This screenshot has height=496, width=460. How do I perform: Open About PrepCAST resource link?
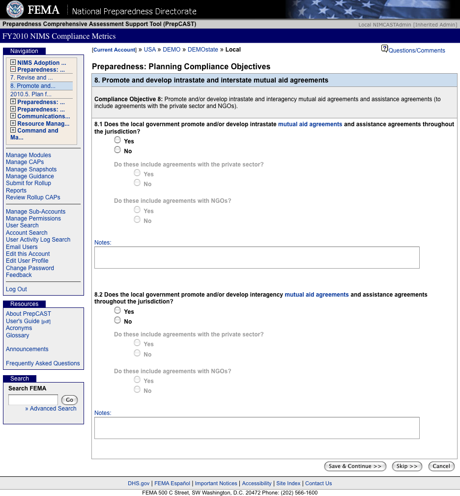[28, 314]
